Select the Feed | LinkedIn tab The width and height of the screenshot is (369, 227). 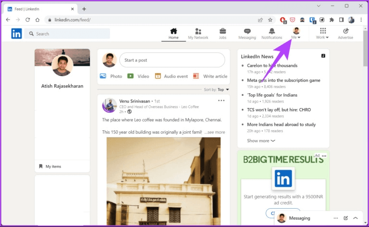pyautogui.click(x=41, y=9)
